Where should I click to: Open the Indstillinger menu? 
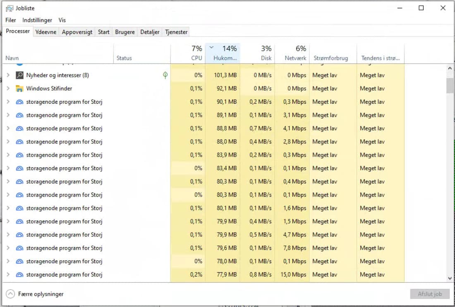click(37, 20)
